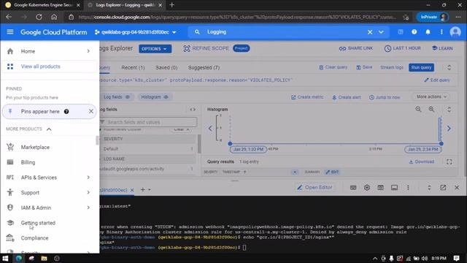Expand the APIs & Services submenu arrow

click(88, 178)
